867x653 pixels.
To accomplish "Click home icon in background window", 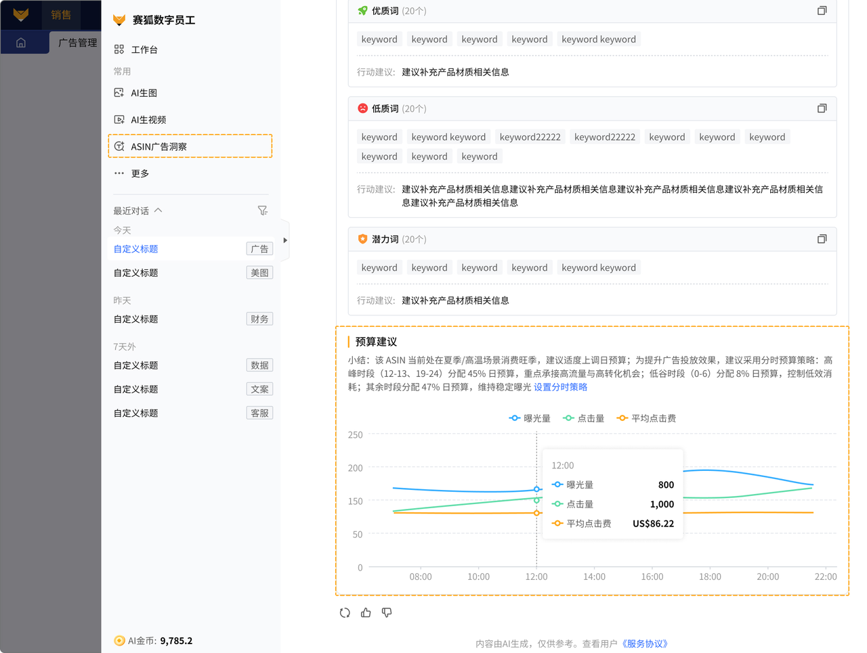I will click(21, 43).
